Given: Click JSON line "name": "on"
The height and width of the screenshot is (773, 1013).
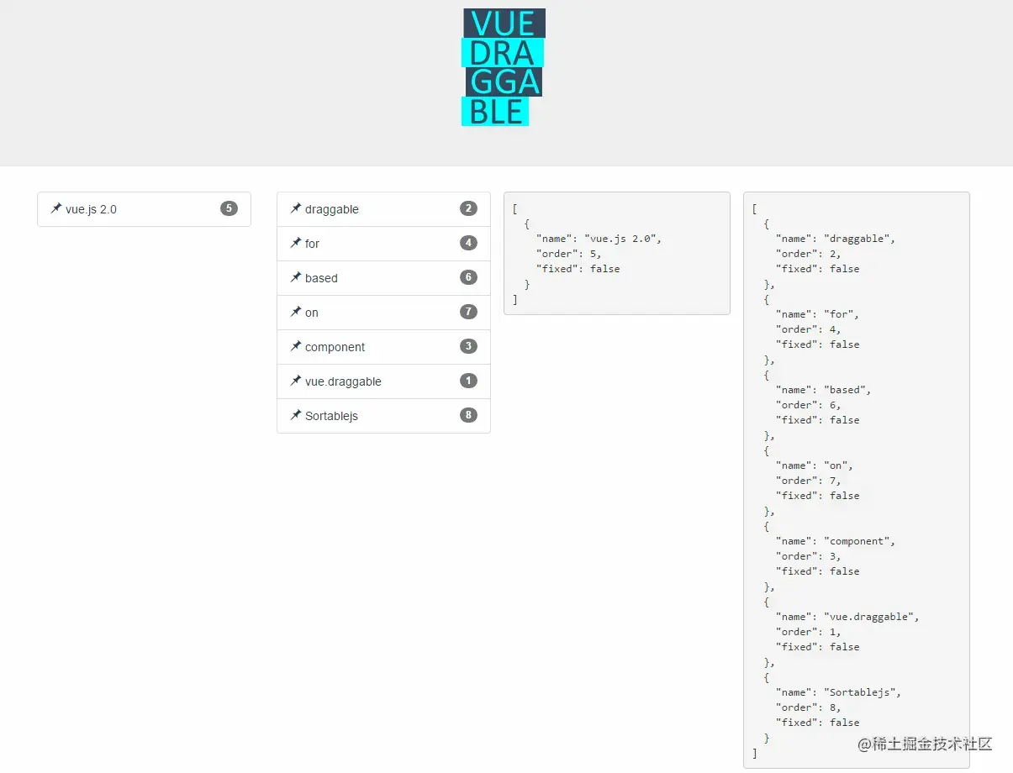Looking at the screenshot, I should 815,465.
